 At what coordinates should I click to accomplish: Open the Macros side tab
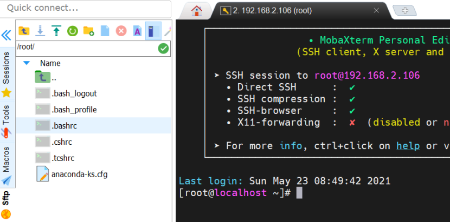pos(7,165)
